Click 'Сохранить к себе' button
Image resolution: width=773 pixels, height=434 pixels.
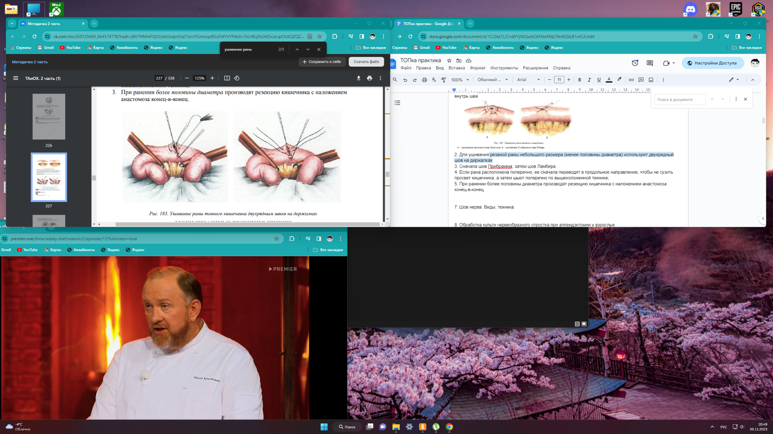pos(322,62)
